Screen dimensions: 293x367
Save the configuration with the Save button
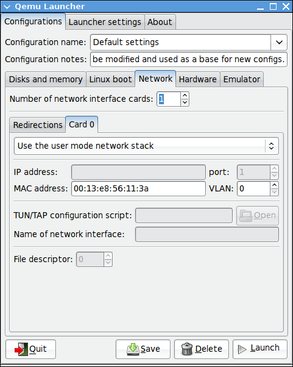coord(143,349)
